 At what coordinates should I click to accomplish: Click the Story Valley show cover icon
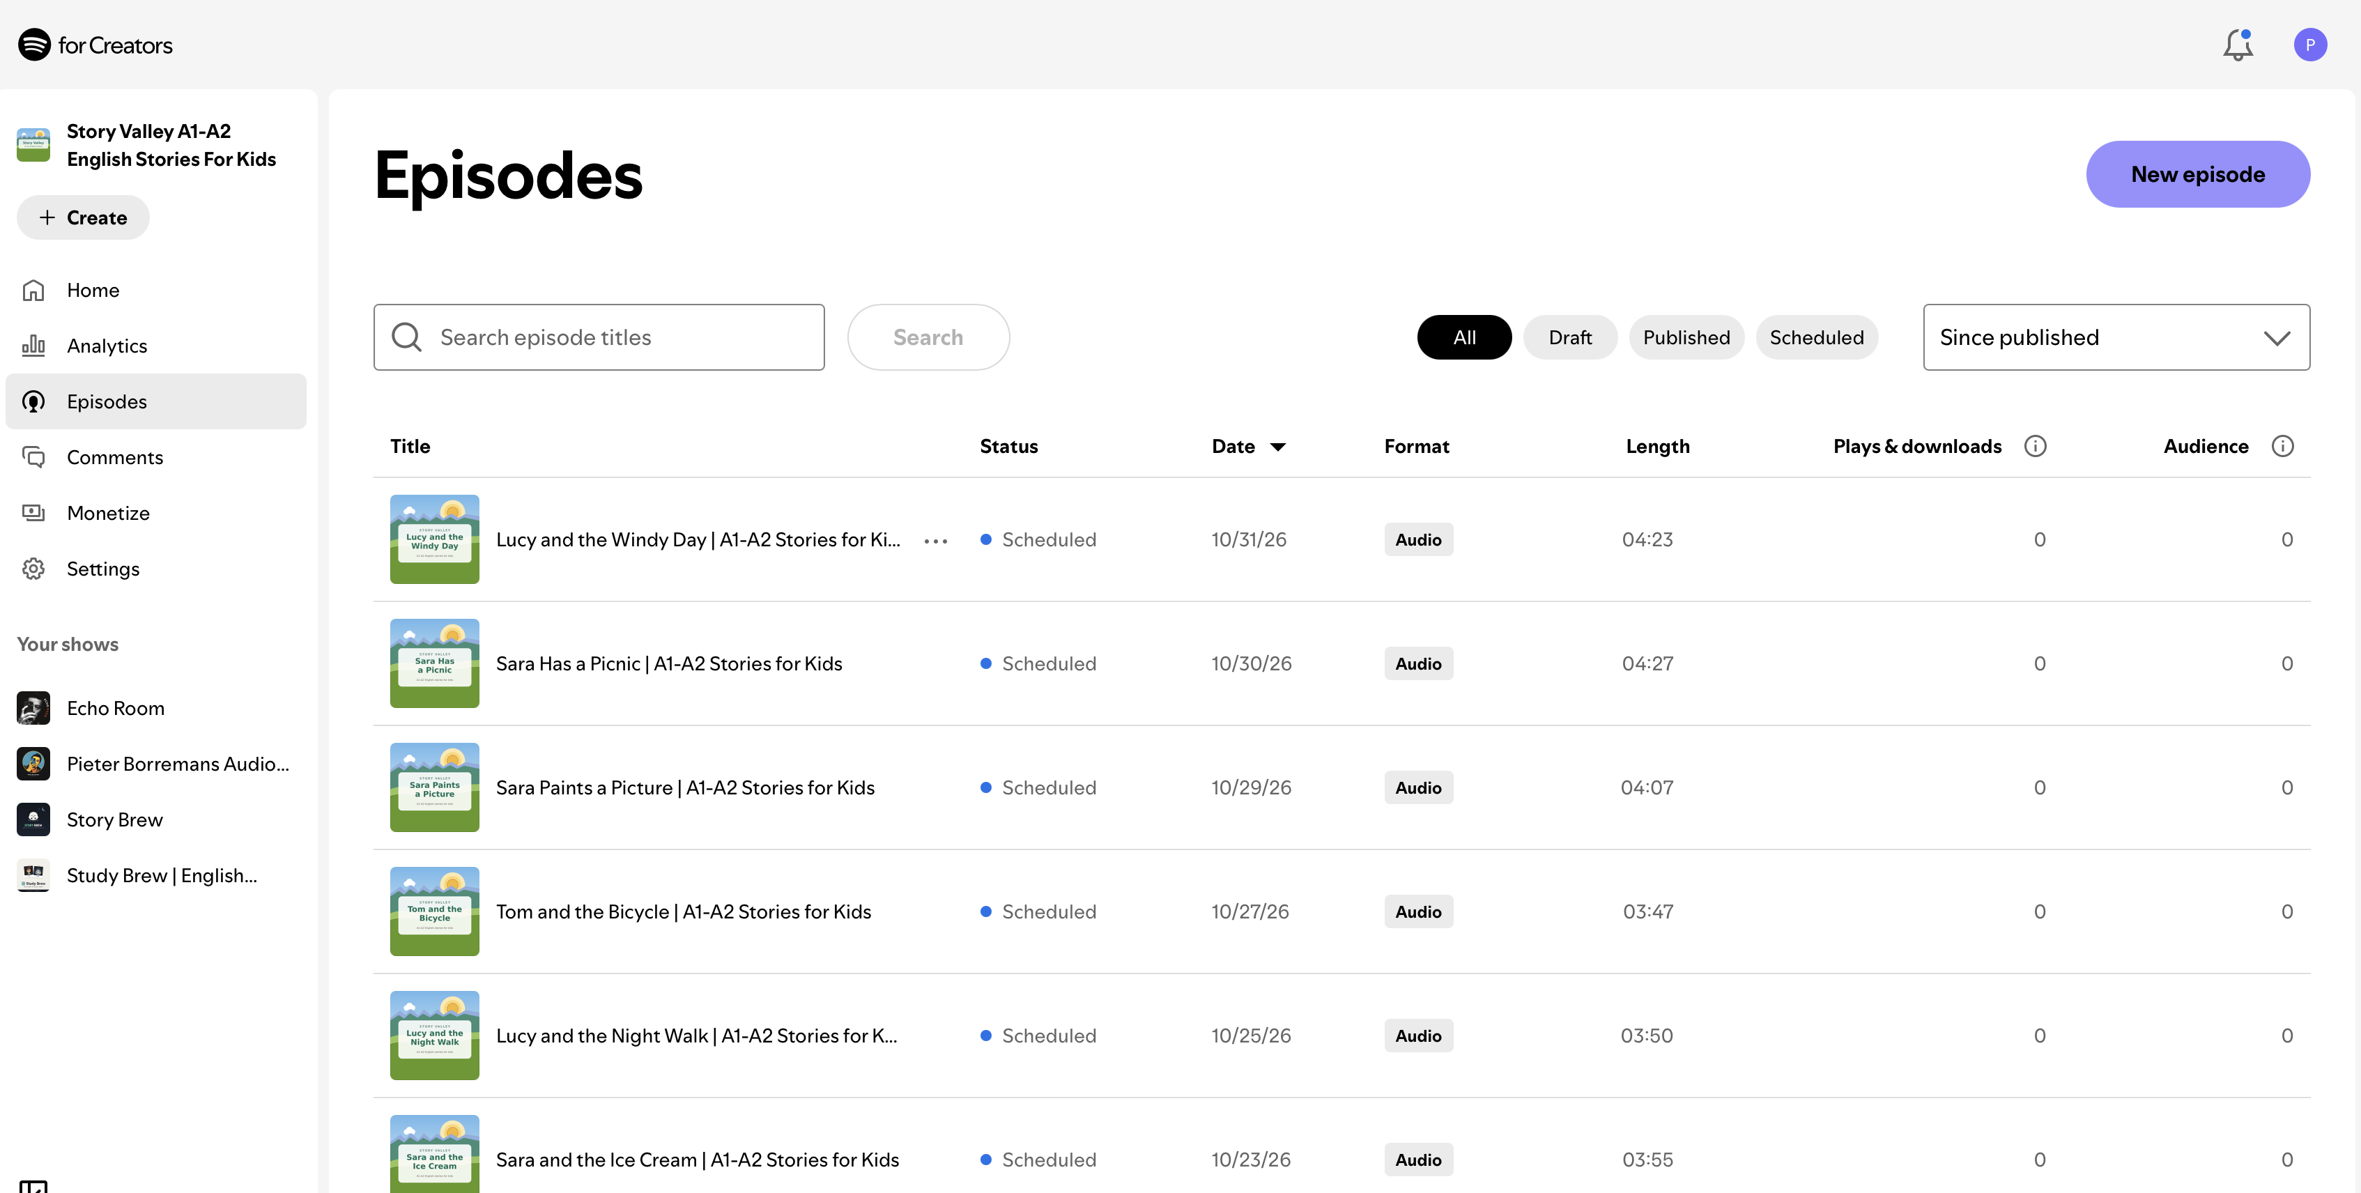click(34, 145)
